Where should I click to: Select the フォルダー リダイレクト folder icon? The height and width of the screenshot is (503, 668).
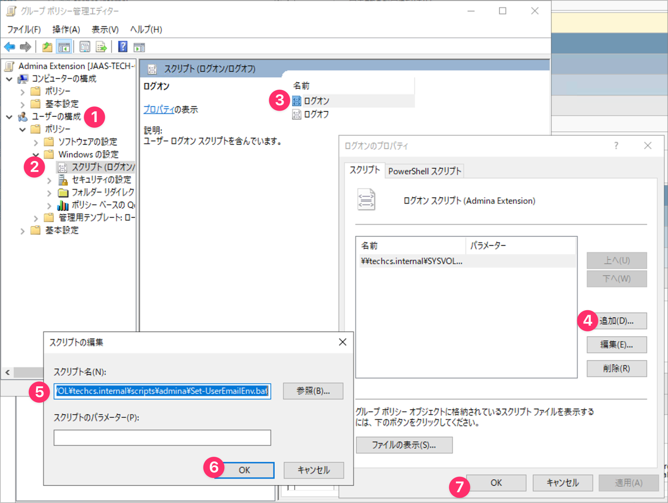click(x=63, y=192)
